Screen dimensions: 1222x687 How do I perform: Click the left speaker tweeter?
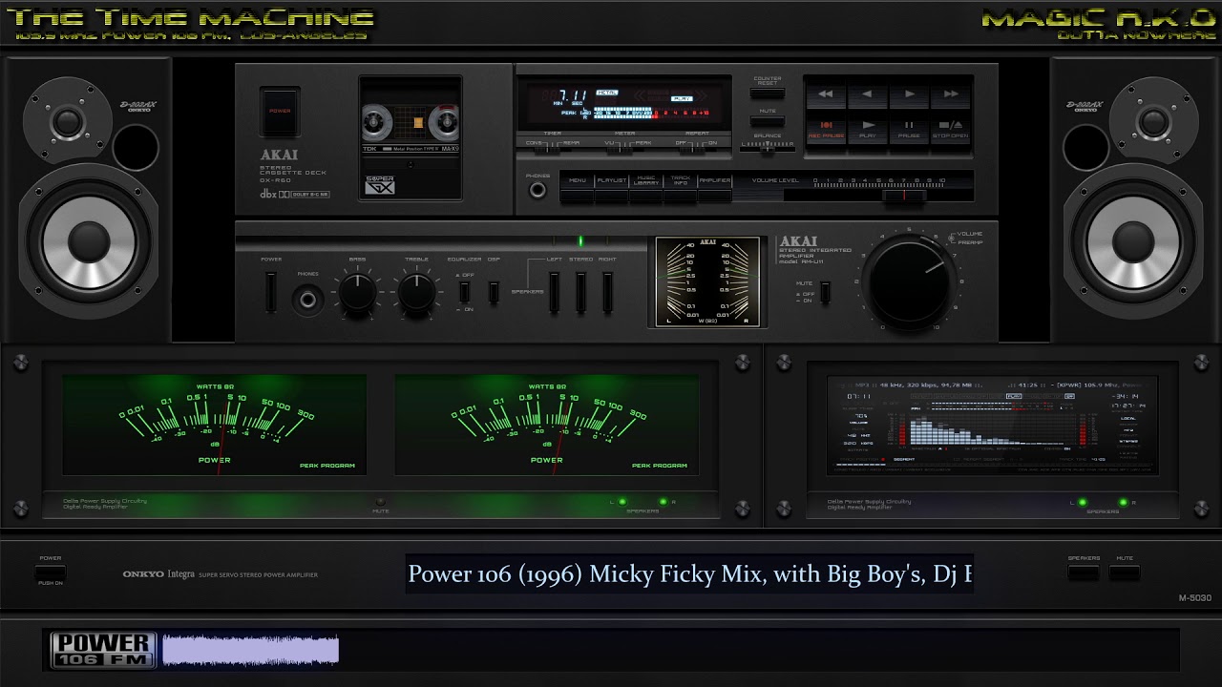pyautogui.click(x=69, y=122)
